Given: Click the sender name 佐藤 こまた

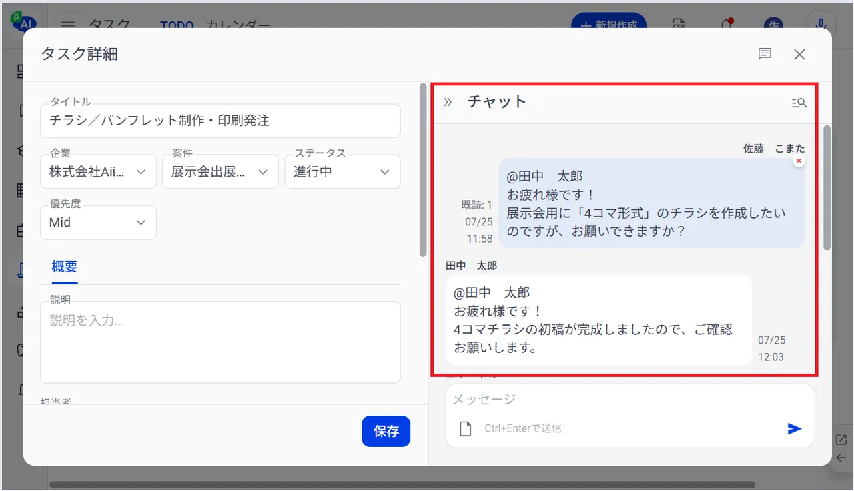Looking at the screenshot, I should pos(774,149).
